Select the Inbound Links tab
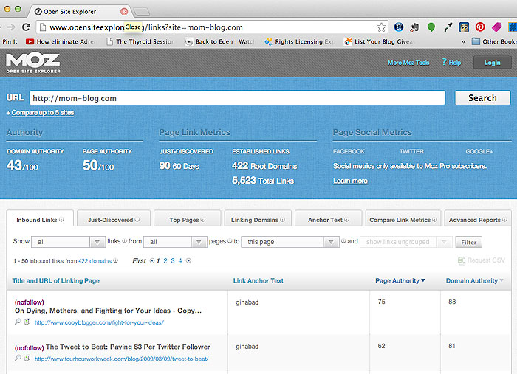The image size is (517, 374). tap(40, 220)
